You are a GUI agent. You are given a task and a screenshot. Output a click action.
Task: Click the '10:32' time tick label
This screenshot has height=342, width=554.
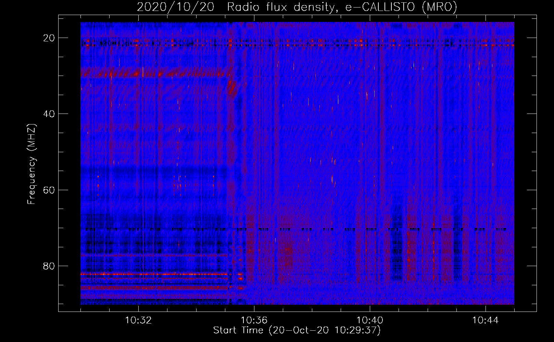coord(138,320)
